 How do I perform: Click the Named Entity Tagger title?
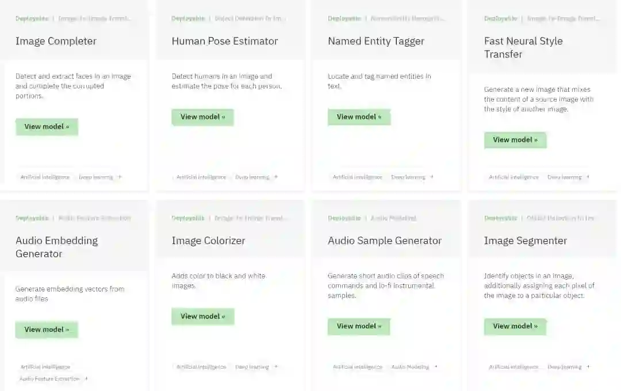click(x=375, y=41)
